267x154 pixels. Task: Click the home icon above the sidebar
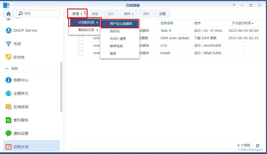8,13
